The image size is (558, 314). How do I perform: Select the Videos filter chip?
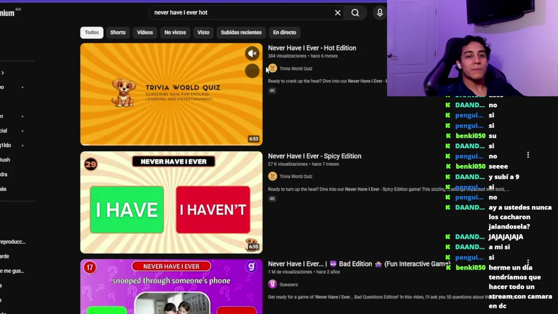145,32
